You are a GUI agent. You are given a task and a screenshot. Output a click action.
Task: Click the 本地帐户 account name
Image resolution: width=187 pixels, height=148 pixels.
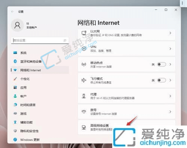coord(31,27)
